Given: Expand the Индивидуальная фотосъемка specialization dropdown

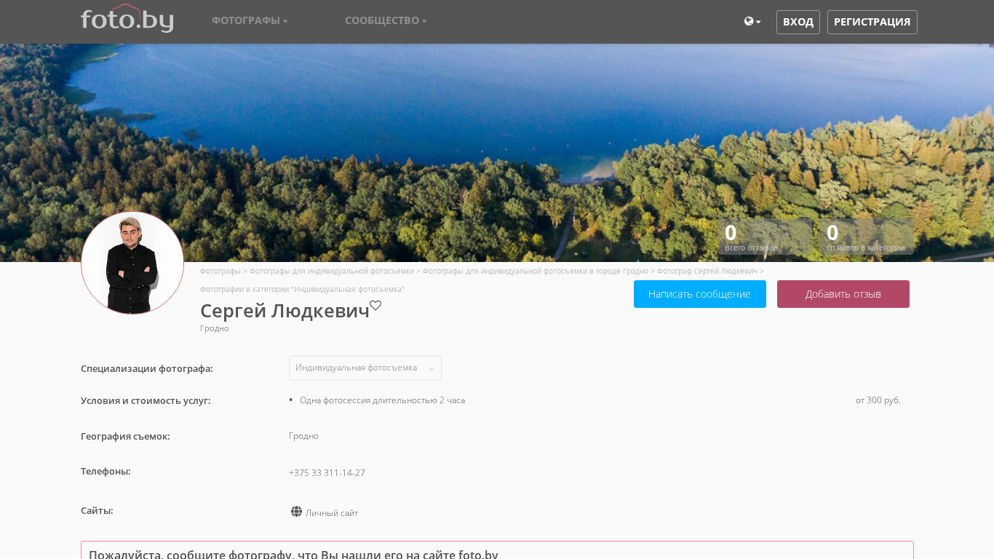Looking at the screenshot, I should [365, 368].
